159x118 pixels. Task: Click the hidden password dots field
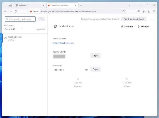pos(59,70)
